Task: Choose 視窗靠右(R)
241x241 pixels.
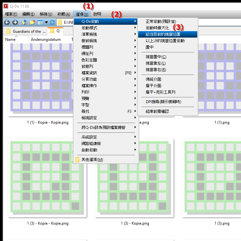Action: click(167, 70)
